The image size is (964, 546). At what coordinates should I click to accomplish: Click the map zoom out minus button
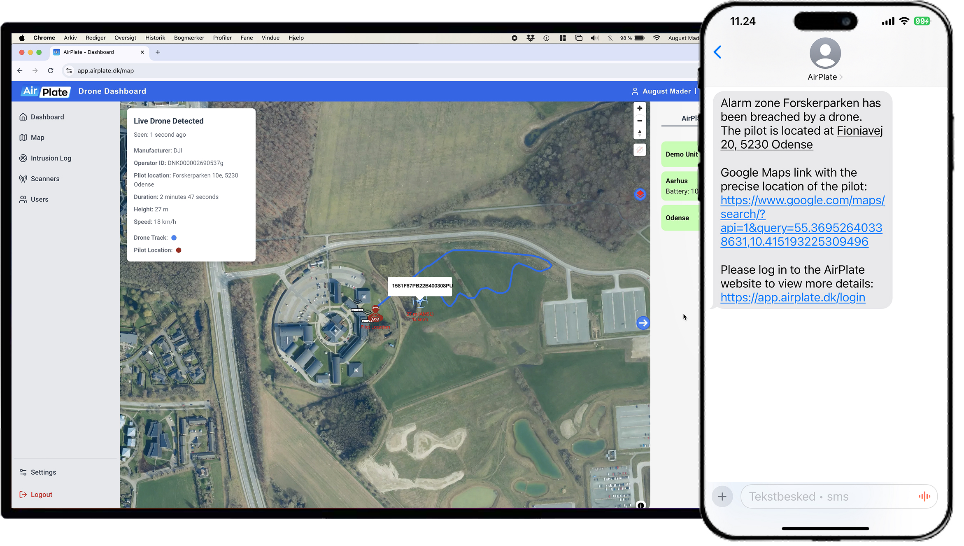(639, 121)
